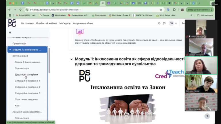Click the DSPU logo in site header
This screenshot has width=221, height=124.
click(12, 23)
